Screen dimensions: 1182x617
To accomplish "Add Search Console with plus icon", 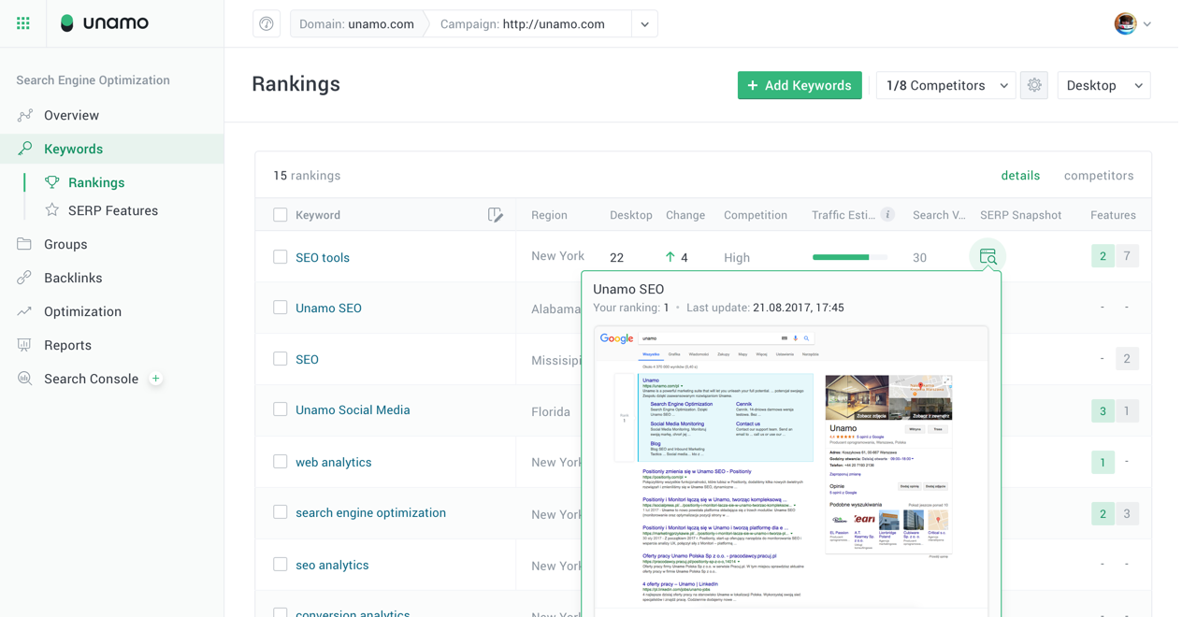I will [x=156, y=379].
